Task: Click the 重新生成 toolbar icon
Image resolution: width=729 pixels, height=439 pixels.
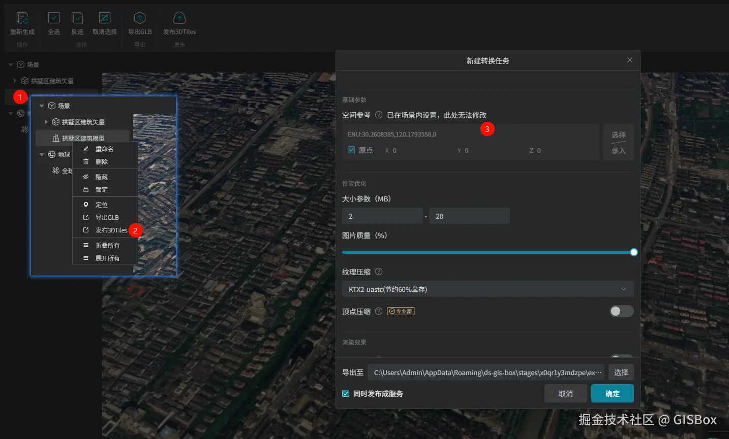Action: coord(22,18)
